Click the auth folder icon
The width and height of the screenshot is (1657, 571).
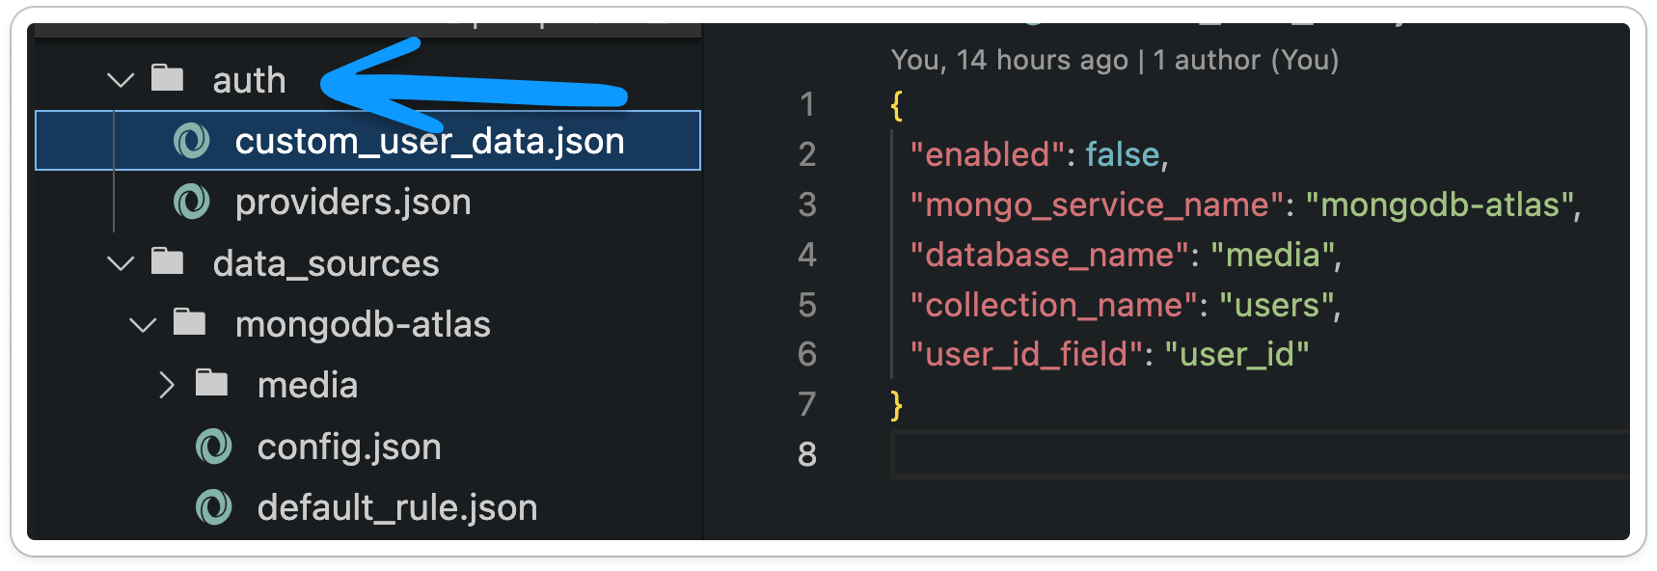(169, 78)
